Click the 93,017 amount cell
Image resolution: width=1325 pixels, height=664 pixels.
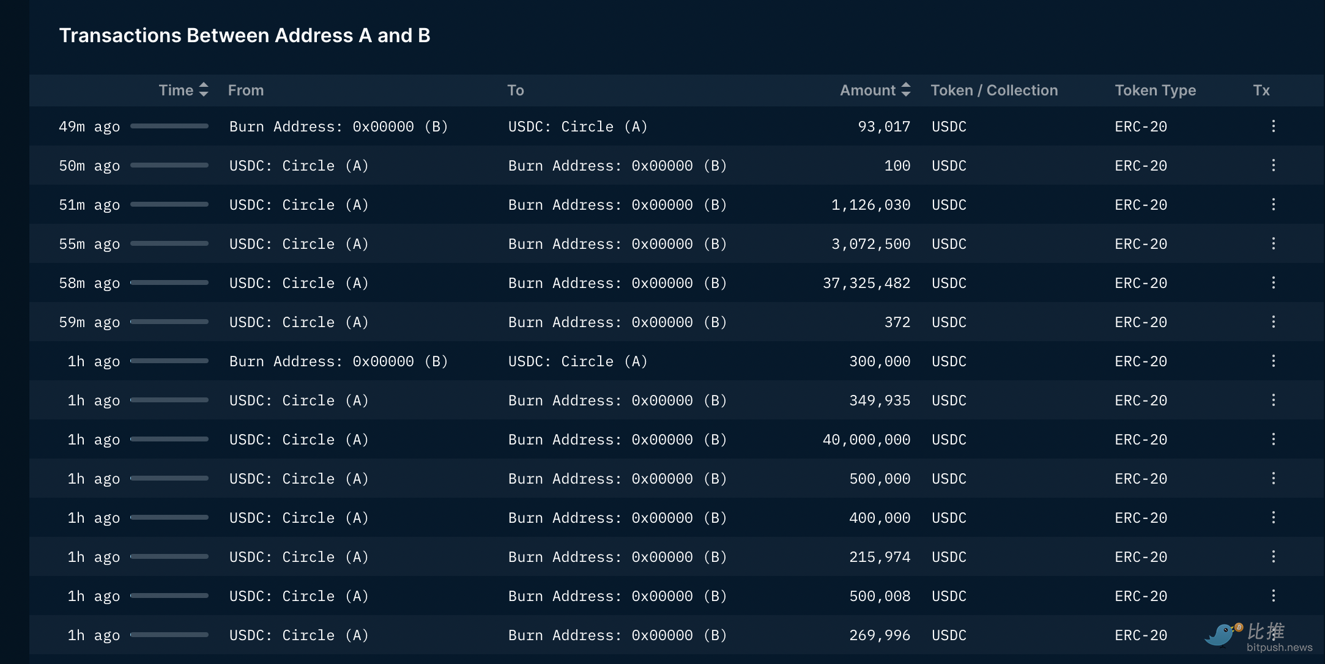(884, 127)
